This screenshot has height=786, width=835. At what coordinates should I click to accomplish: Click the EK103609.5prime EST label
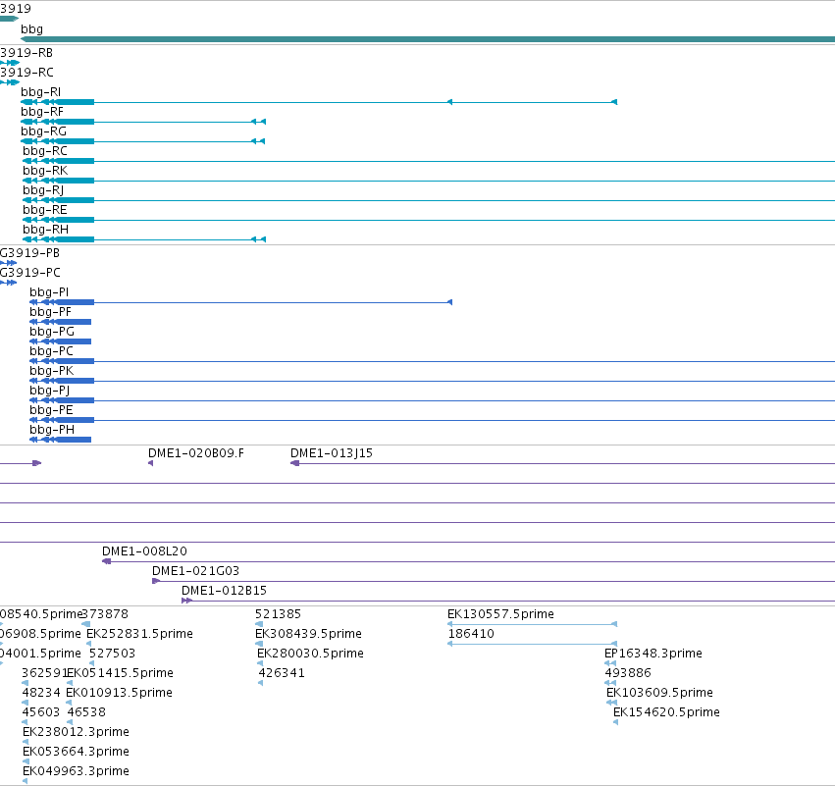(x=659, y=693)
